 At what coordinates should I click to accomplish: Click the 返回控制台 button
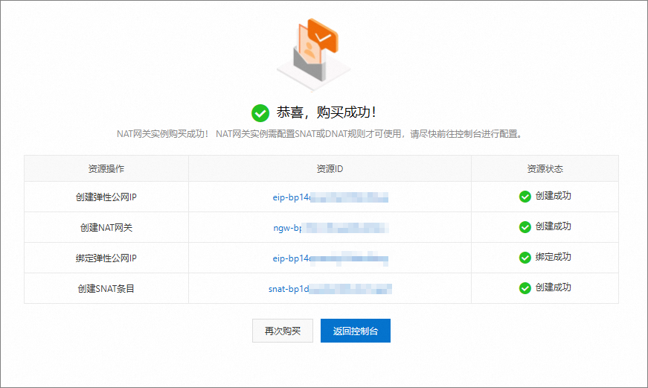pyautogui.click(x=356, y=331)
